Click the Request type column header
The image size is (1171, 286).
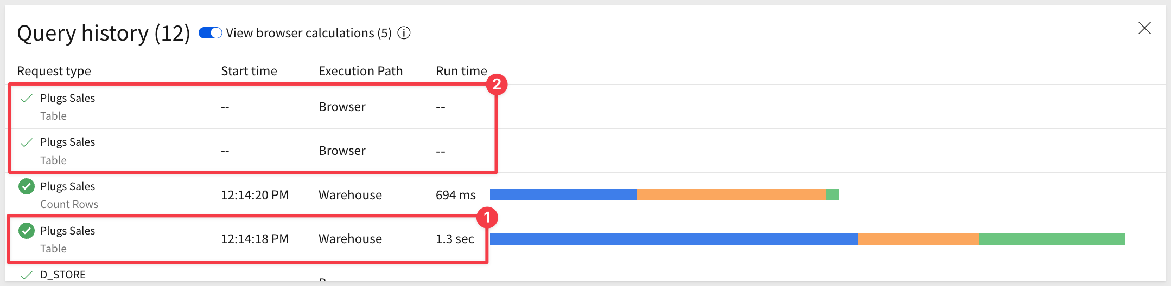pos(54,71)
